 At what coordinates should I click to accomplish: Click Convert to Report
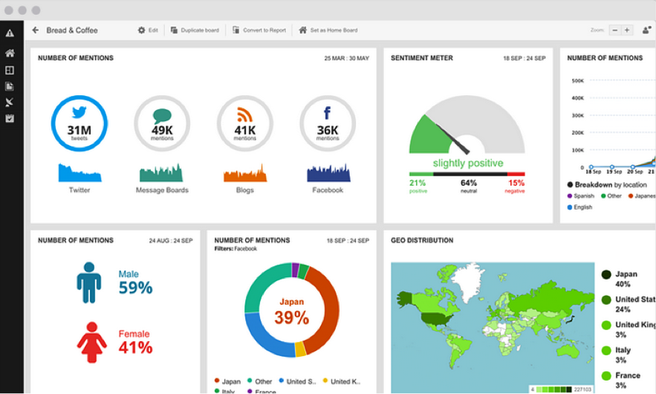click(259, 30)
